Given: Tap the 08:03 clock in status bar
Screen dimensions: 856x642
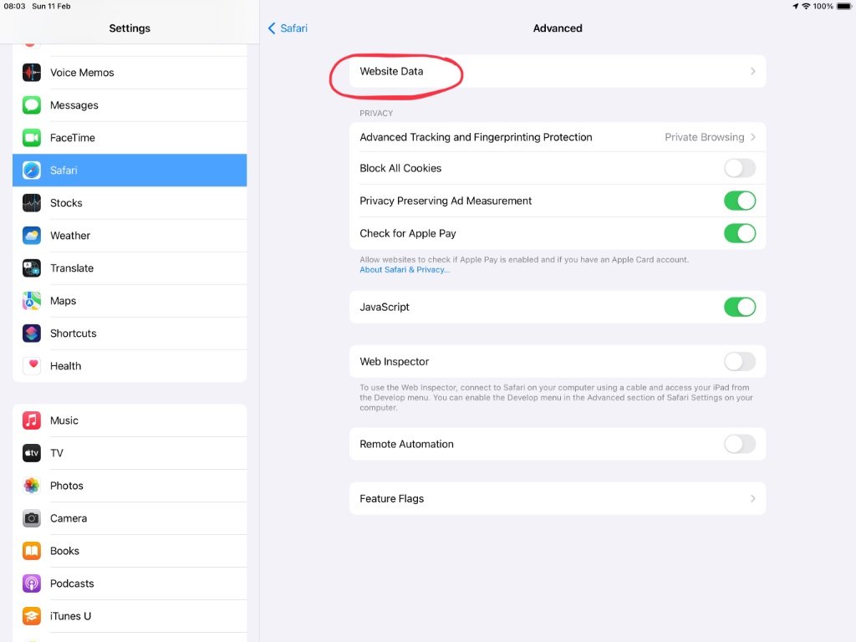Looking at the screenshot, I should point(15,6).
